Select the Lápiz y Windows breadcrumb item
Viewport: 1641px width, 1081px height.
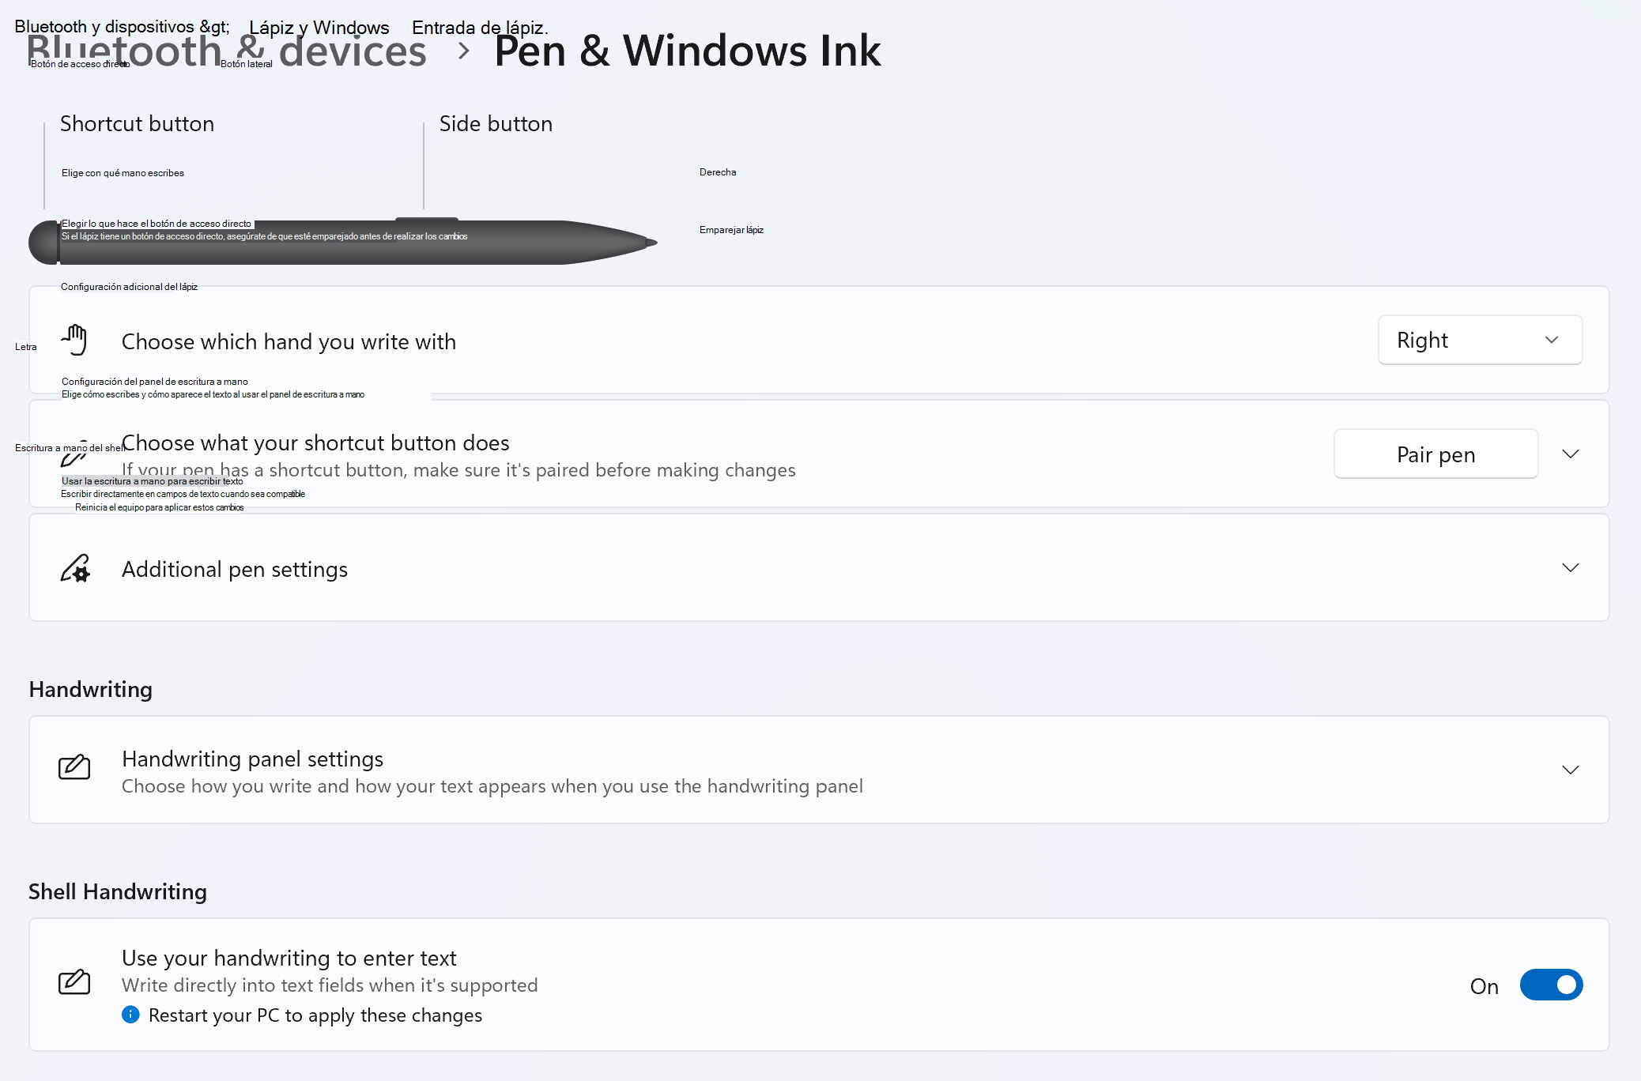(x=319, y=26)
